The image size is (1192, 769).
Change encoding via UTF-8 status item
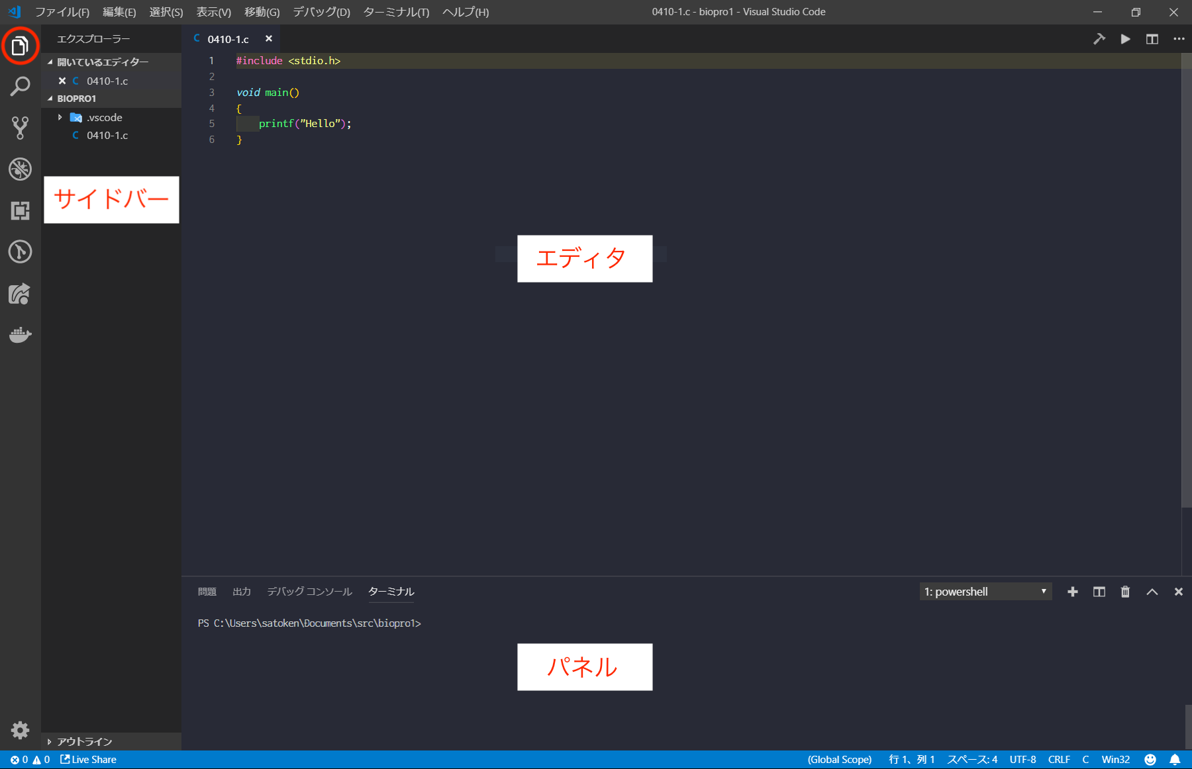[x=1022, y=760]
